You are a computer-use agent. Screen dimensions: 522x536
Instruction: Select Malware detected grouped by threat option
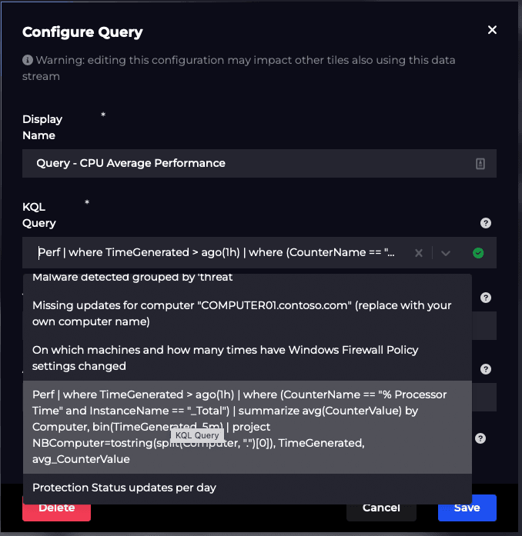point(132,278)
